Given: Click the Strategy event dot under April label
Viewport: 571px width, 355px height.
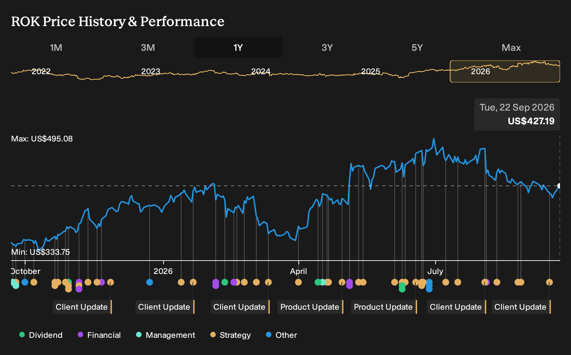Looking at the screenshot, I should click(x=298, y=282).
